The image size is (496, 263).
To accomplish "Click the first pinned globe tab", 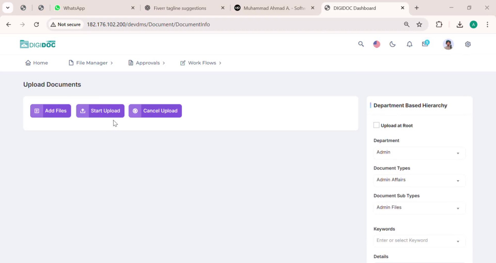I will coord(23,8).
